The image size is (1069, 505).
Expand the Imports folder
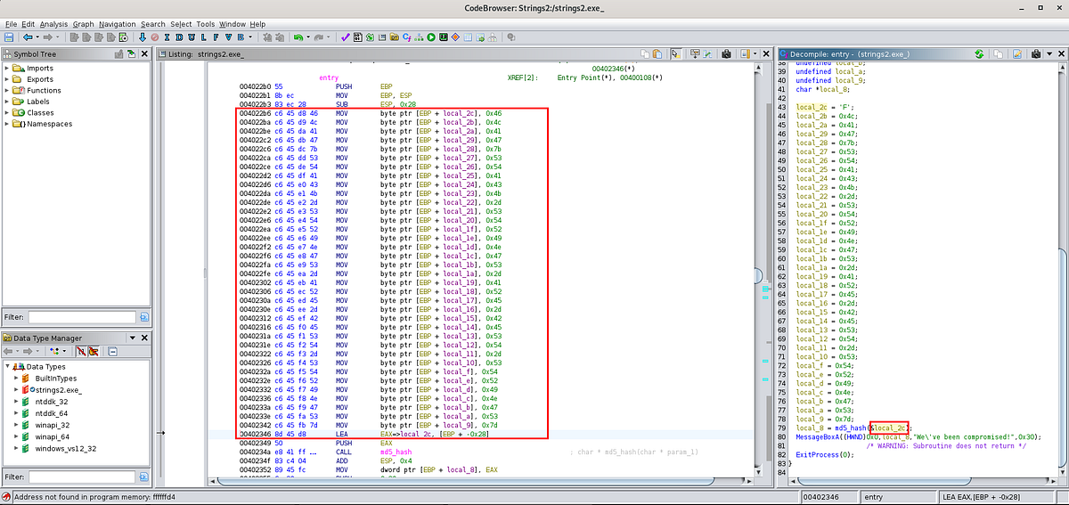pyautogui.click(x=7, y=68)
